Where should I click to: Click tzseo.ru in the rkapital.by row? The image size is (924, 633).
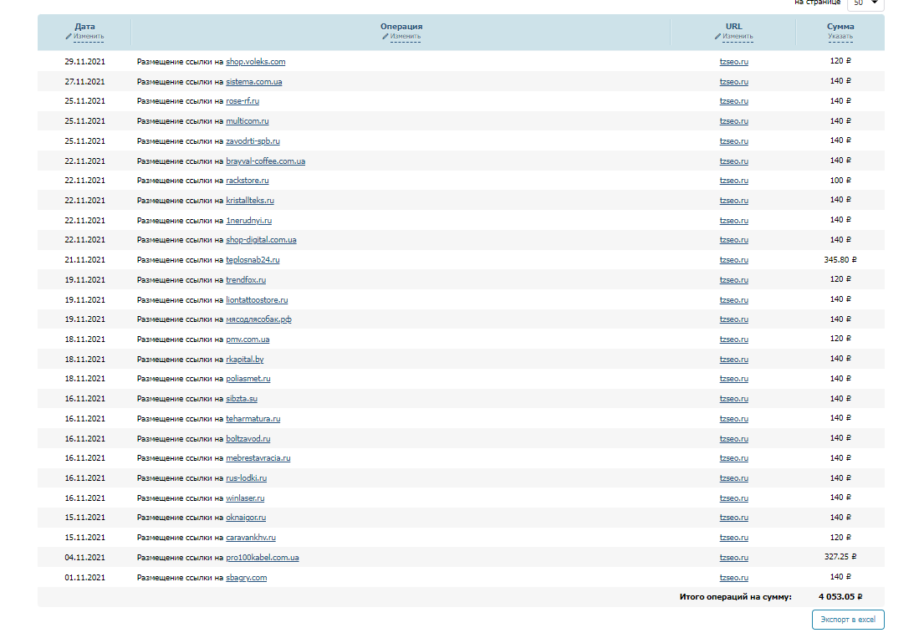pyautogui.click(x=733, y=360)
